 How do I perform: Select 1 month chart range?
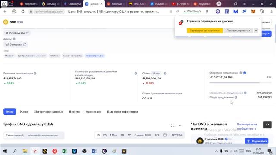point(113,135)
